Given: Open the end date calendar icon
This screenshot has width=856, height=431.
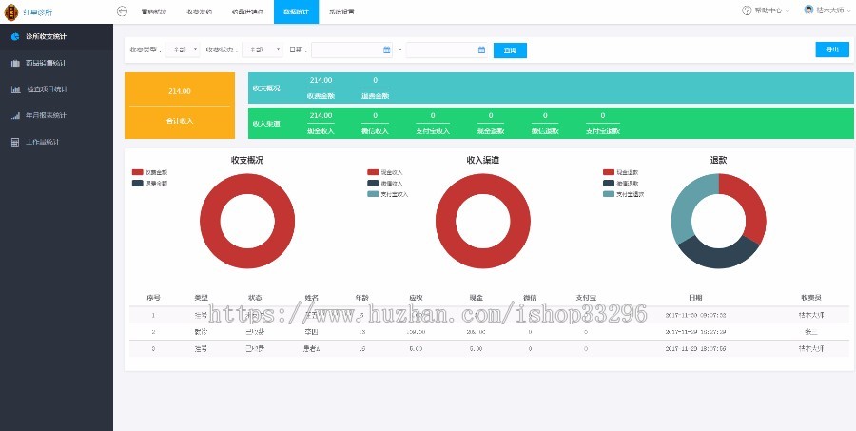Looking at the screenshot, I should click(x=481, y=49).
